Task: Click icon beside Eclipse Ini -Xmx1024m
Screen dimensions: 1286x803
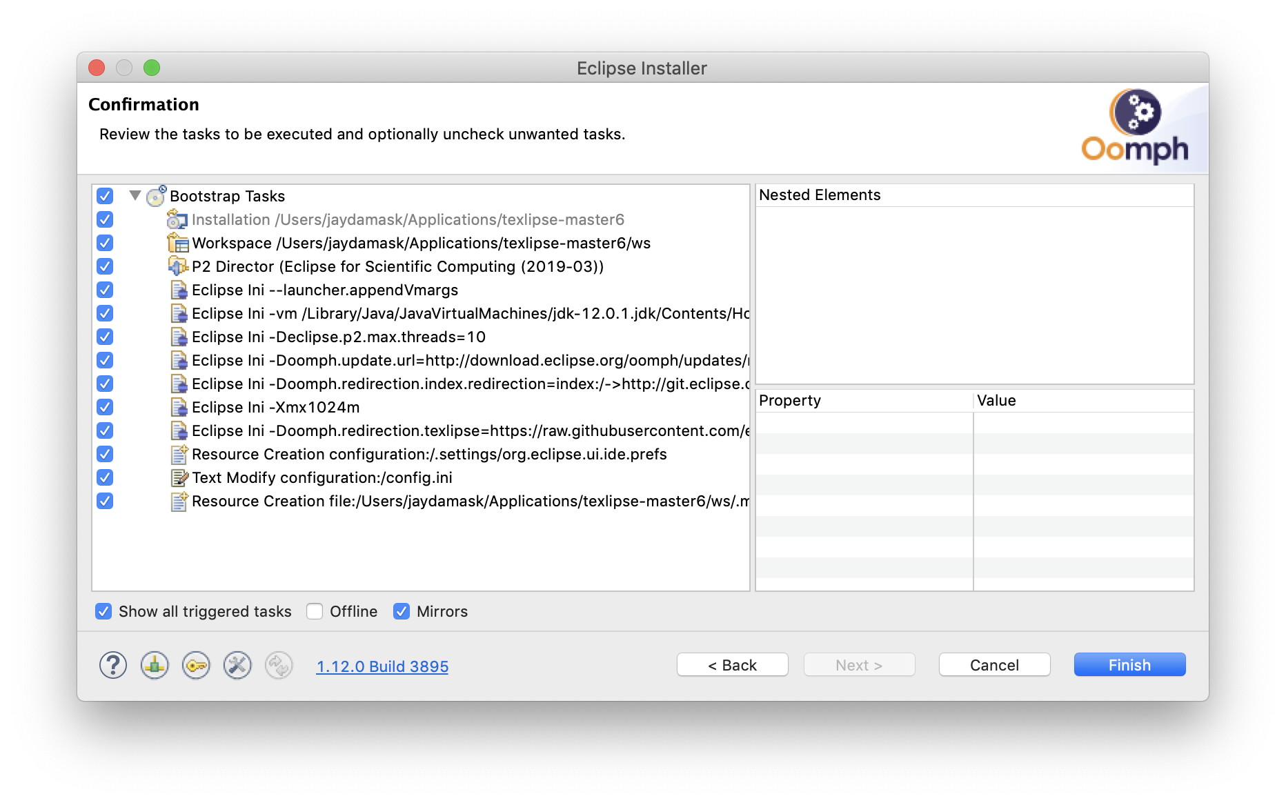Action: (x=179, y=407)
